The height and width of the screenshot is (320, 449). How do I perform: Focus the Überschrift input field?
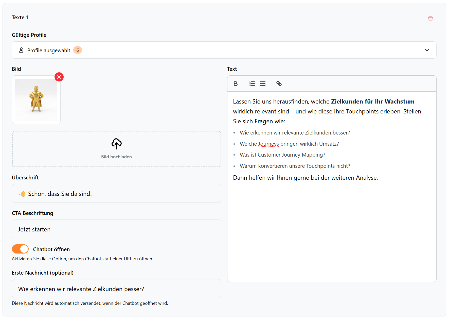pyautogui.click(x=117, y=194)
